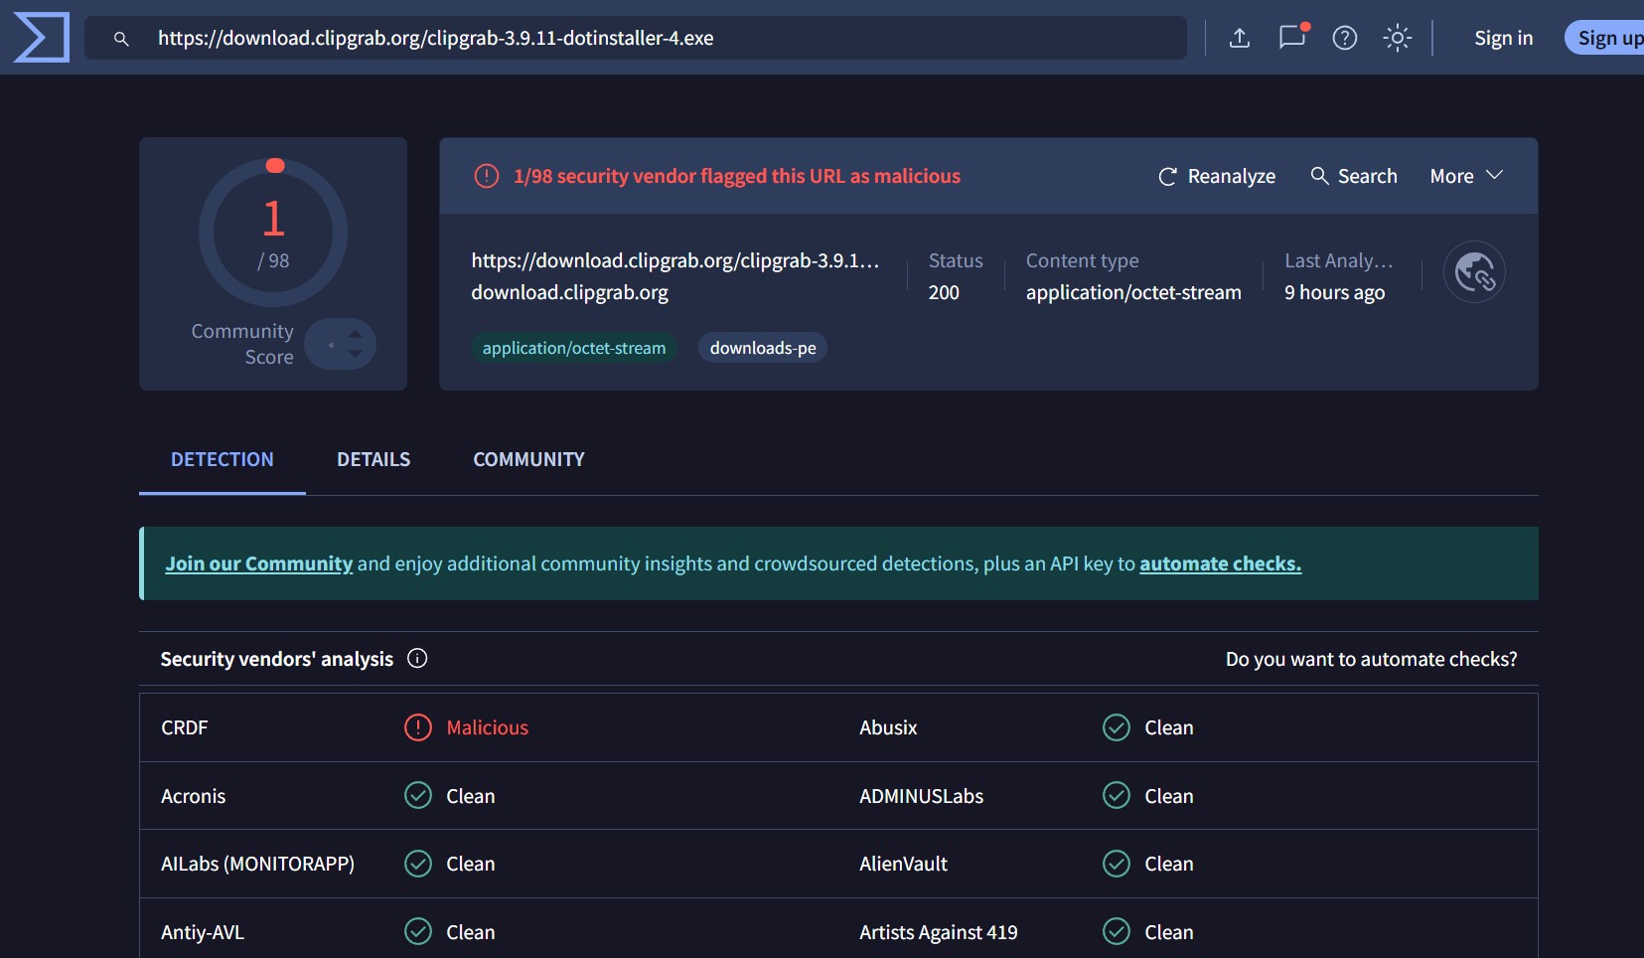Select the Acronis vendor name

coord(194,796)
